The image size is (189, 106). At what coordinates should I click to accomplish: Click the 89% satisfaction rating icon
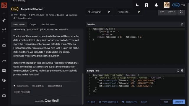[30, 15]
